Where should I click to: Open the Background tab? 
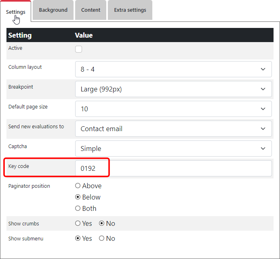tap(53, 10)
